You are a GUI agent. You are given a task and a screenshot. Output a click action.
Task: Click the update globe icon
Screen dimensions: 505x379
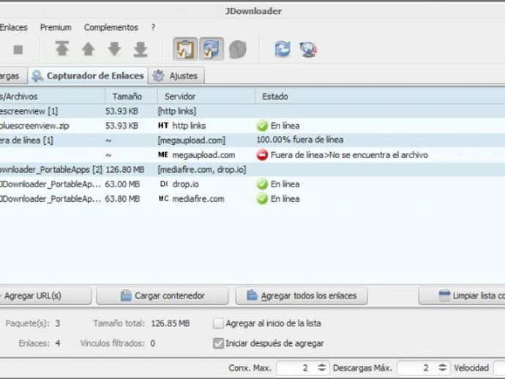pyautogui.click(x=309, y=49)
